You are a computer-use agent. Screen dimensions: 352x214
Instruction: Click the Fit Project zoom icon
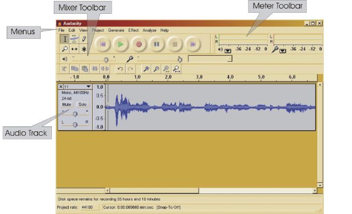point(177,69)
